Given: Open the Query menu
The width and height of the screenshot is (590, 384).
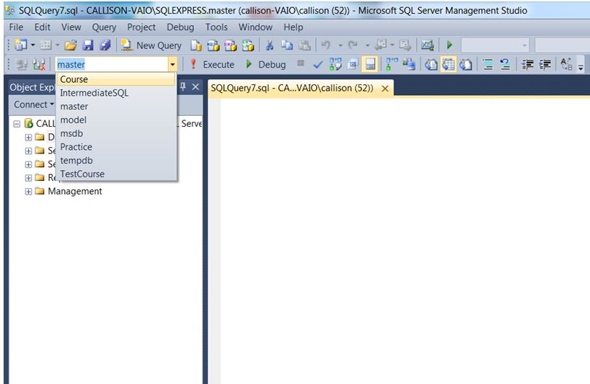Looking at the screenshot, I should [x=104, y=27].
